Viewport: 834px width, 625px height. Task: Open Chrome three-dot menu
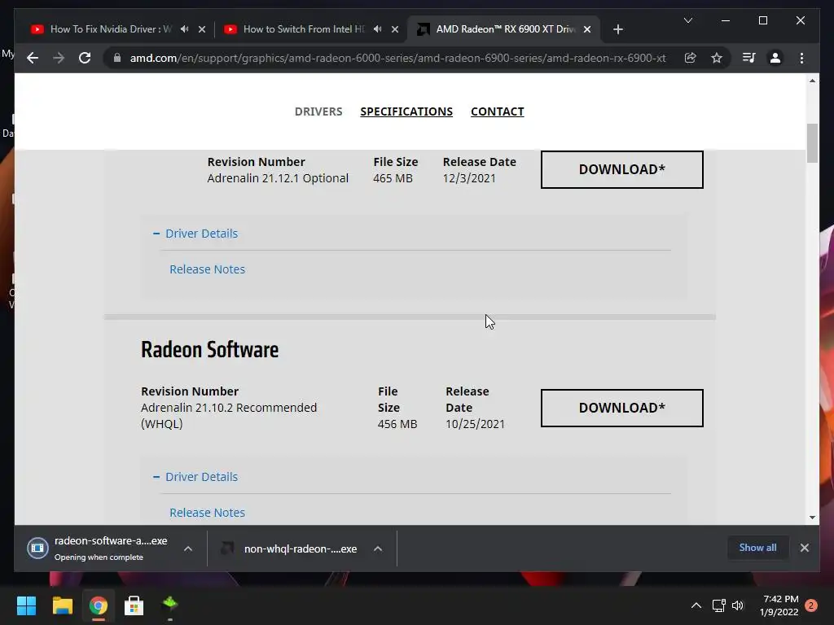[x=801, y=58]
